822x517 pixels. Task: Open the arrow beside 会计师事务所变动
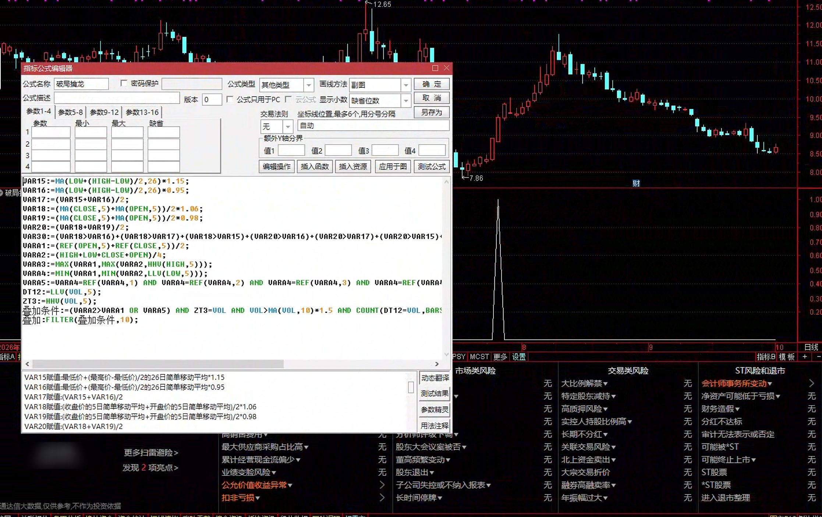[811, 384]
